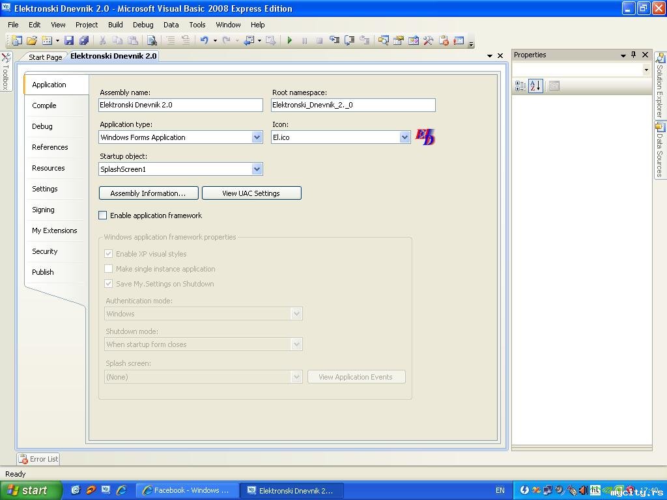
Task: Open the active files list arrow beside tabs
Action: click(490, 56)
